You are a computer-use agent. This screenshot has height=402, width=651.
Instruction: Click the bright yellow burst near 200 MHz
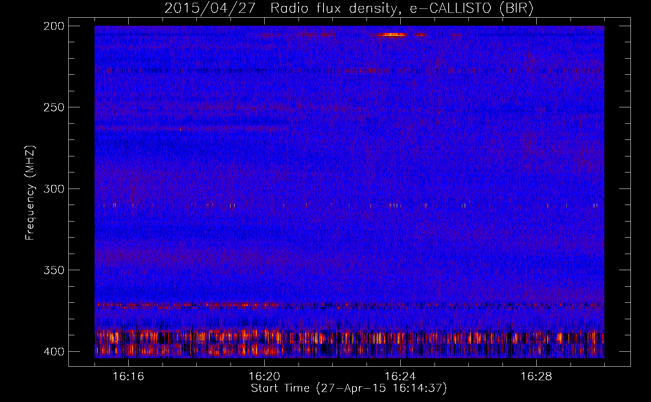[391, 35]
